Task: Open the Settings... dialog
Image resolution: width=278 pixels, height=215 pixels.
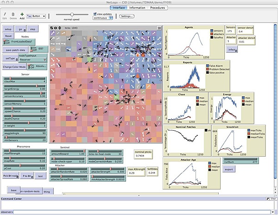Action: click(x=127, y=16)
